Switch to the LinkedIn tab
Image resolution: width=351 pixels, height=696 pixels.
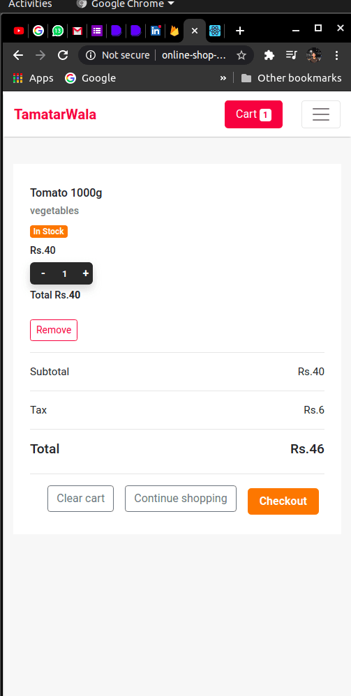coord(156,31)
